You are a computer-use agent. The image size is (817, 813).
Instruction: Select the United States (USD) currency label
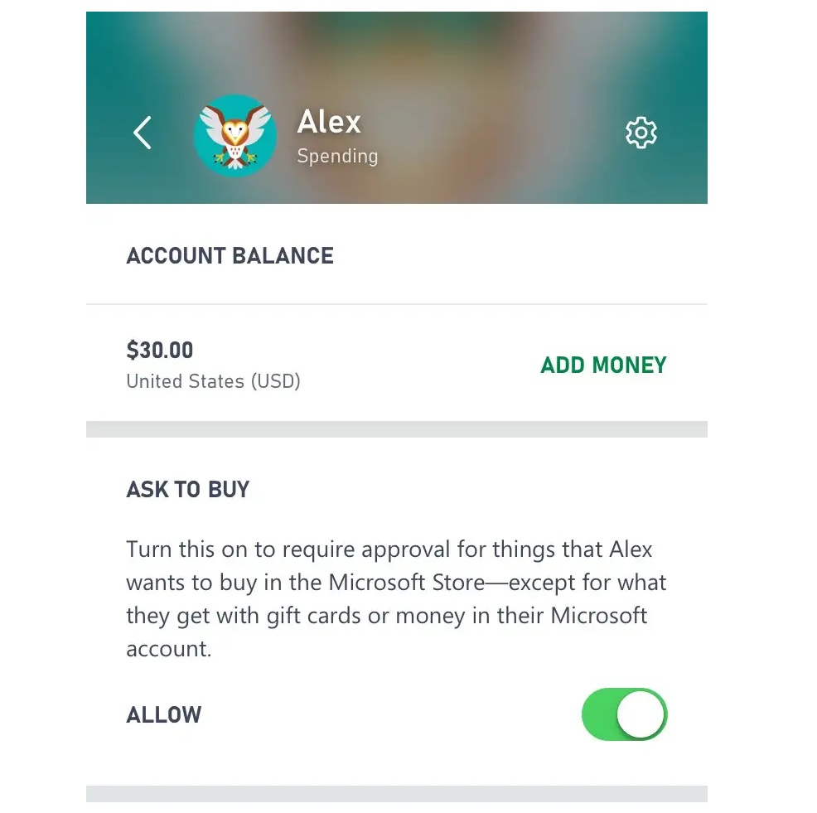click(213, 381)
